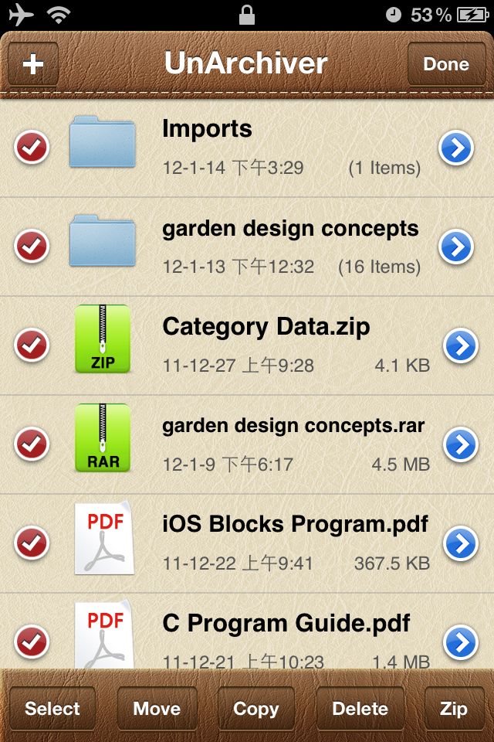Open disclosure arrow for C Program Guide.pdf
Image resolution: width=494 pixels, height=742 pixels.
pyautogui.click(x=461, y=642)
